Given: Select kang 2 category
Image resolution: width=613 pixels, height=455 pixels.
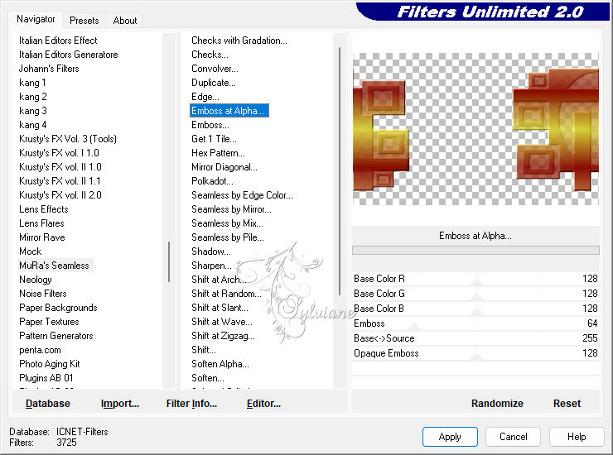Looking at the screenshot, I should tap(33, 97).
